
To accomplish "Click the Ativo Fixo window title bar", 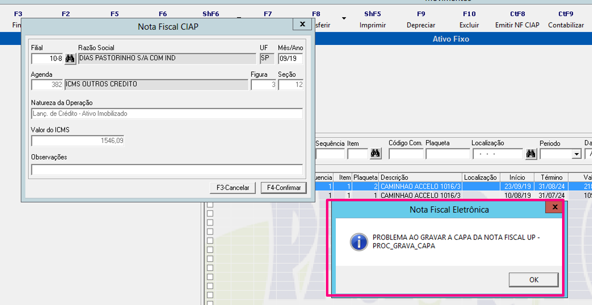I will pyautogui.click(x=451, y=39).
